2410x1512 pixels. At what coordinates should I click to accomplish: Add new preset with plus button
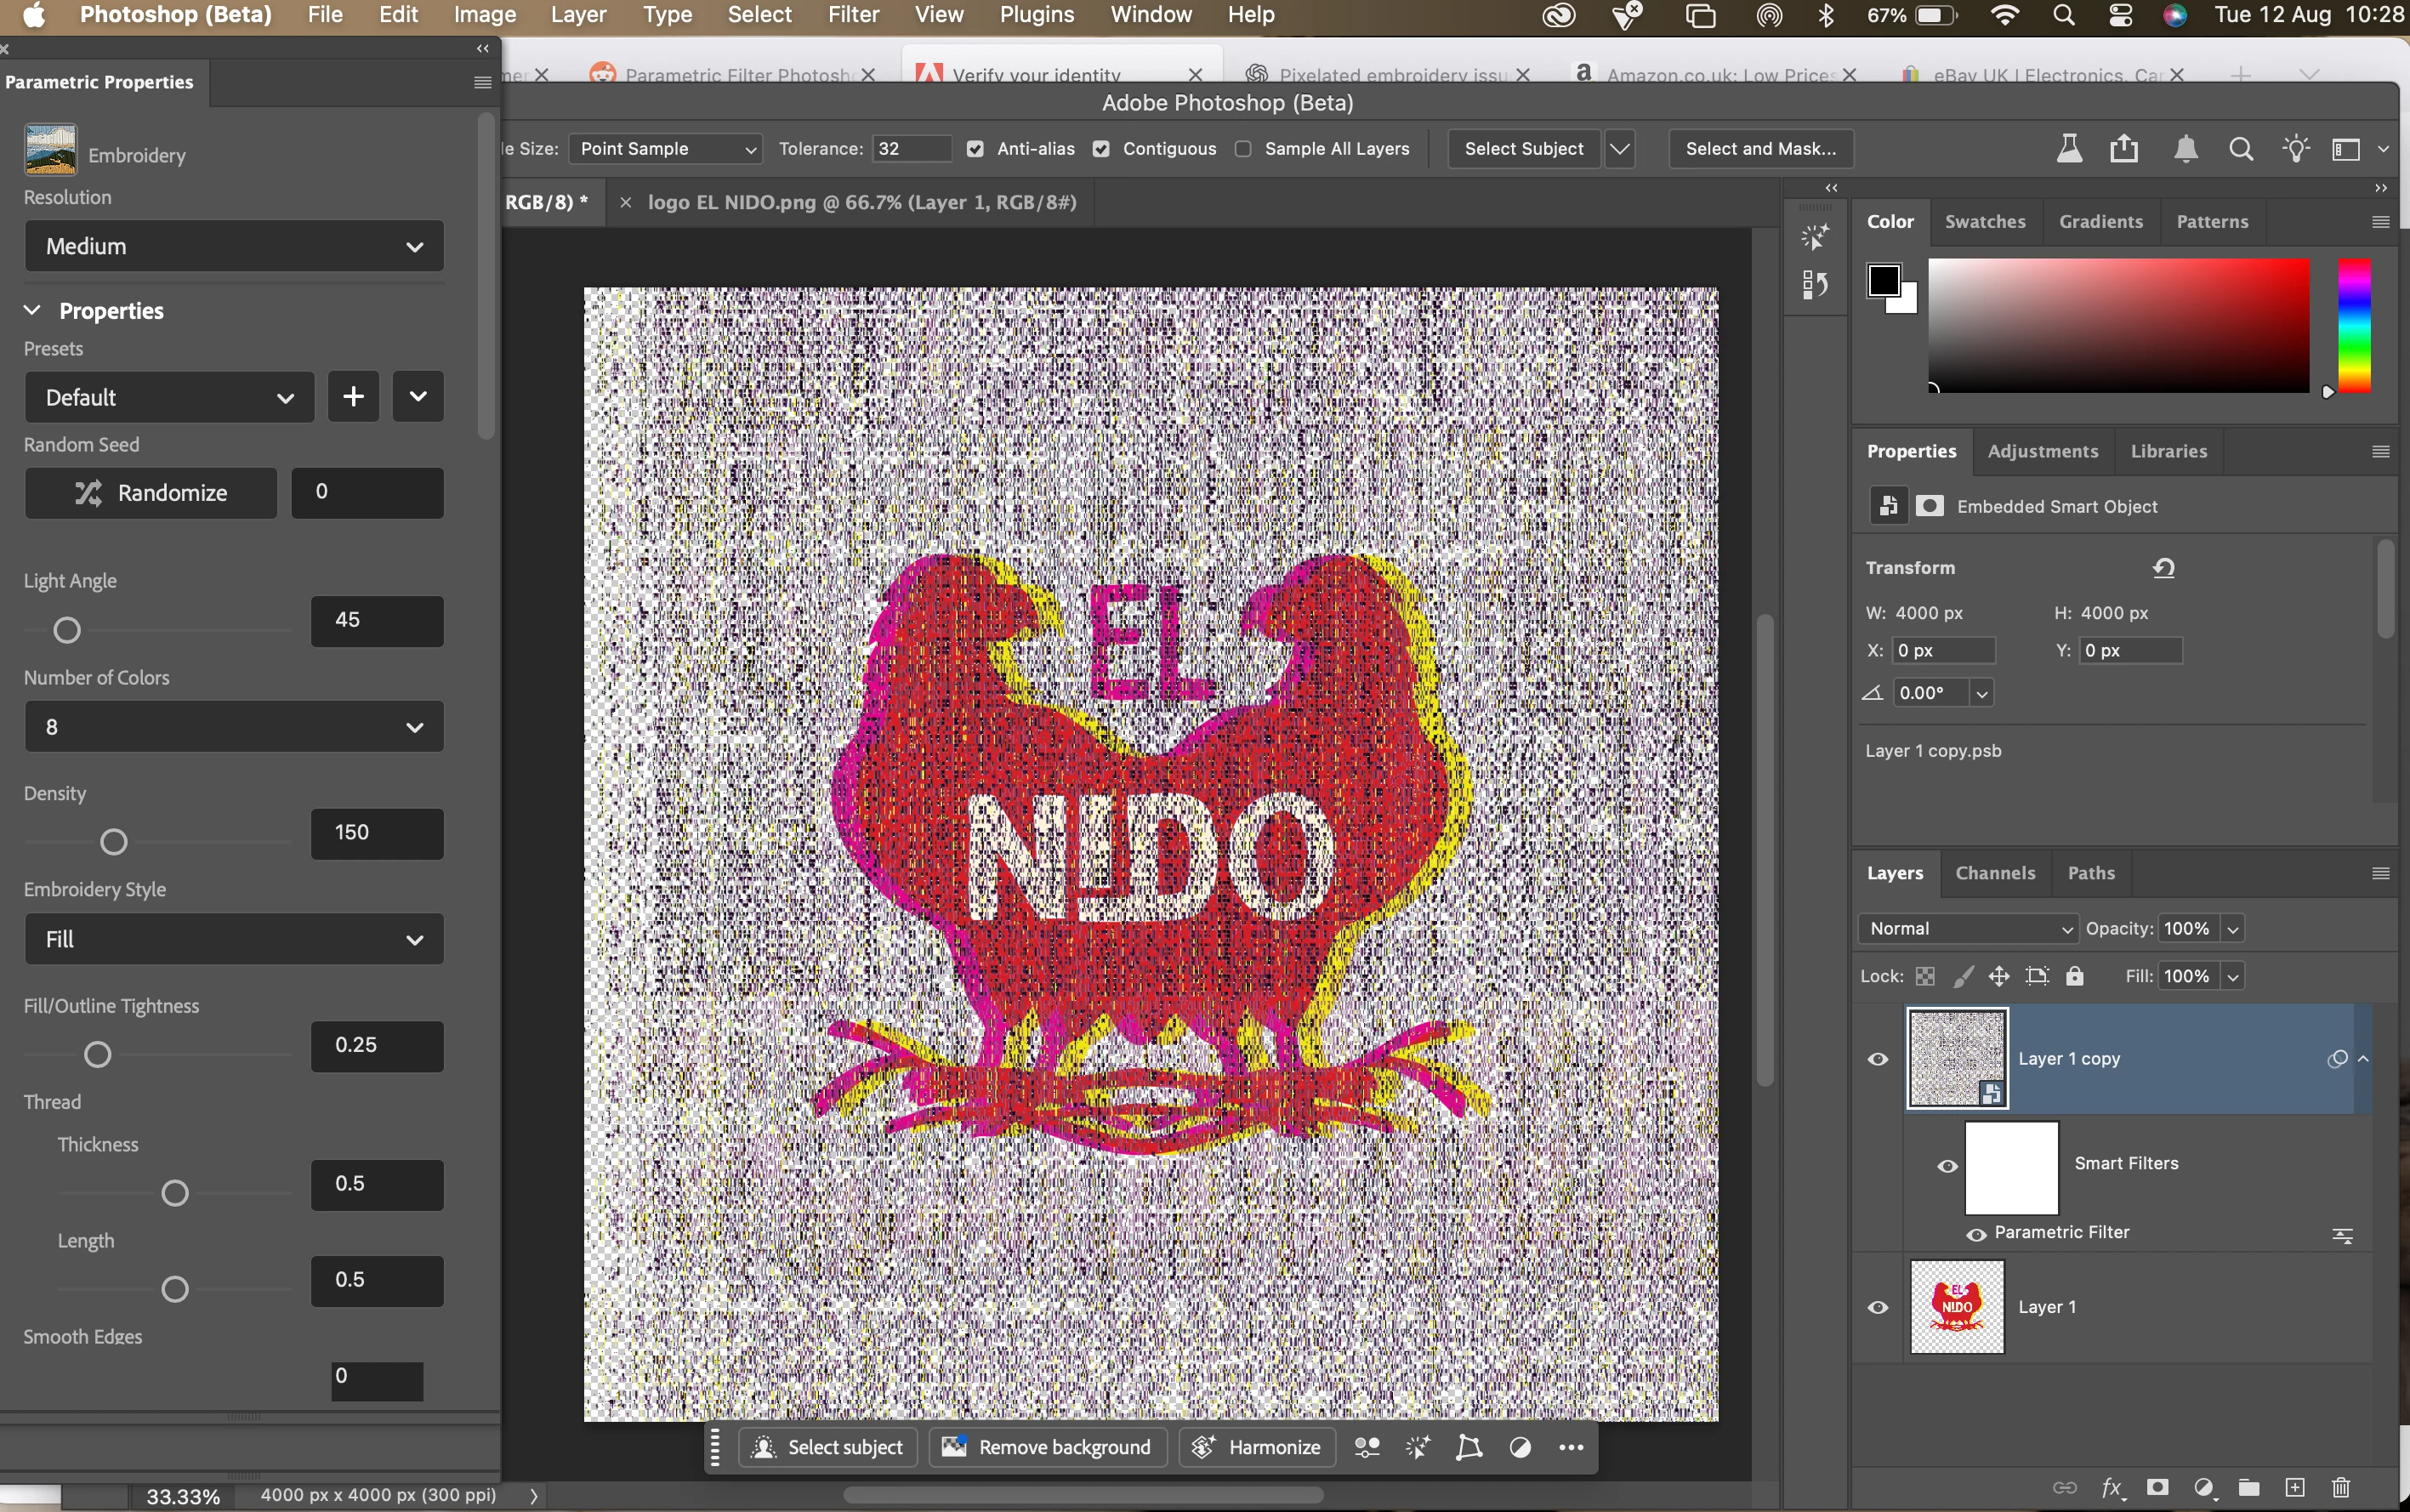[x=353, y=397]
